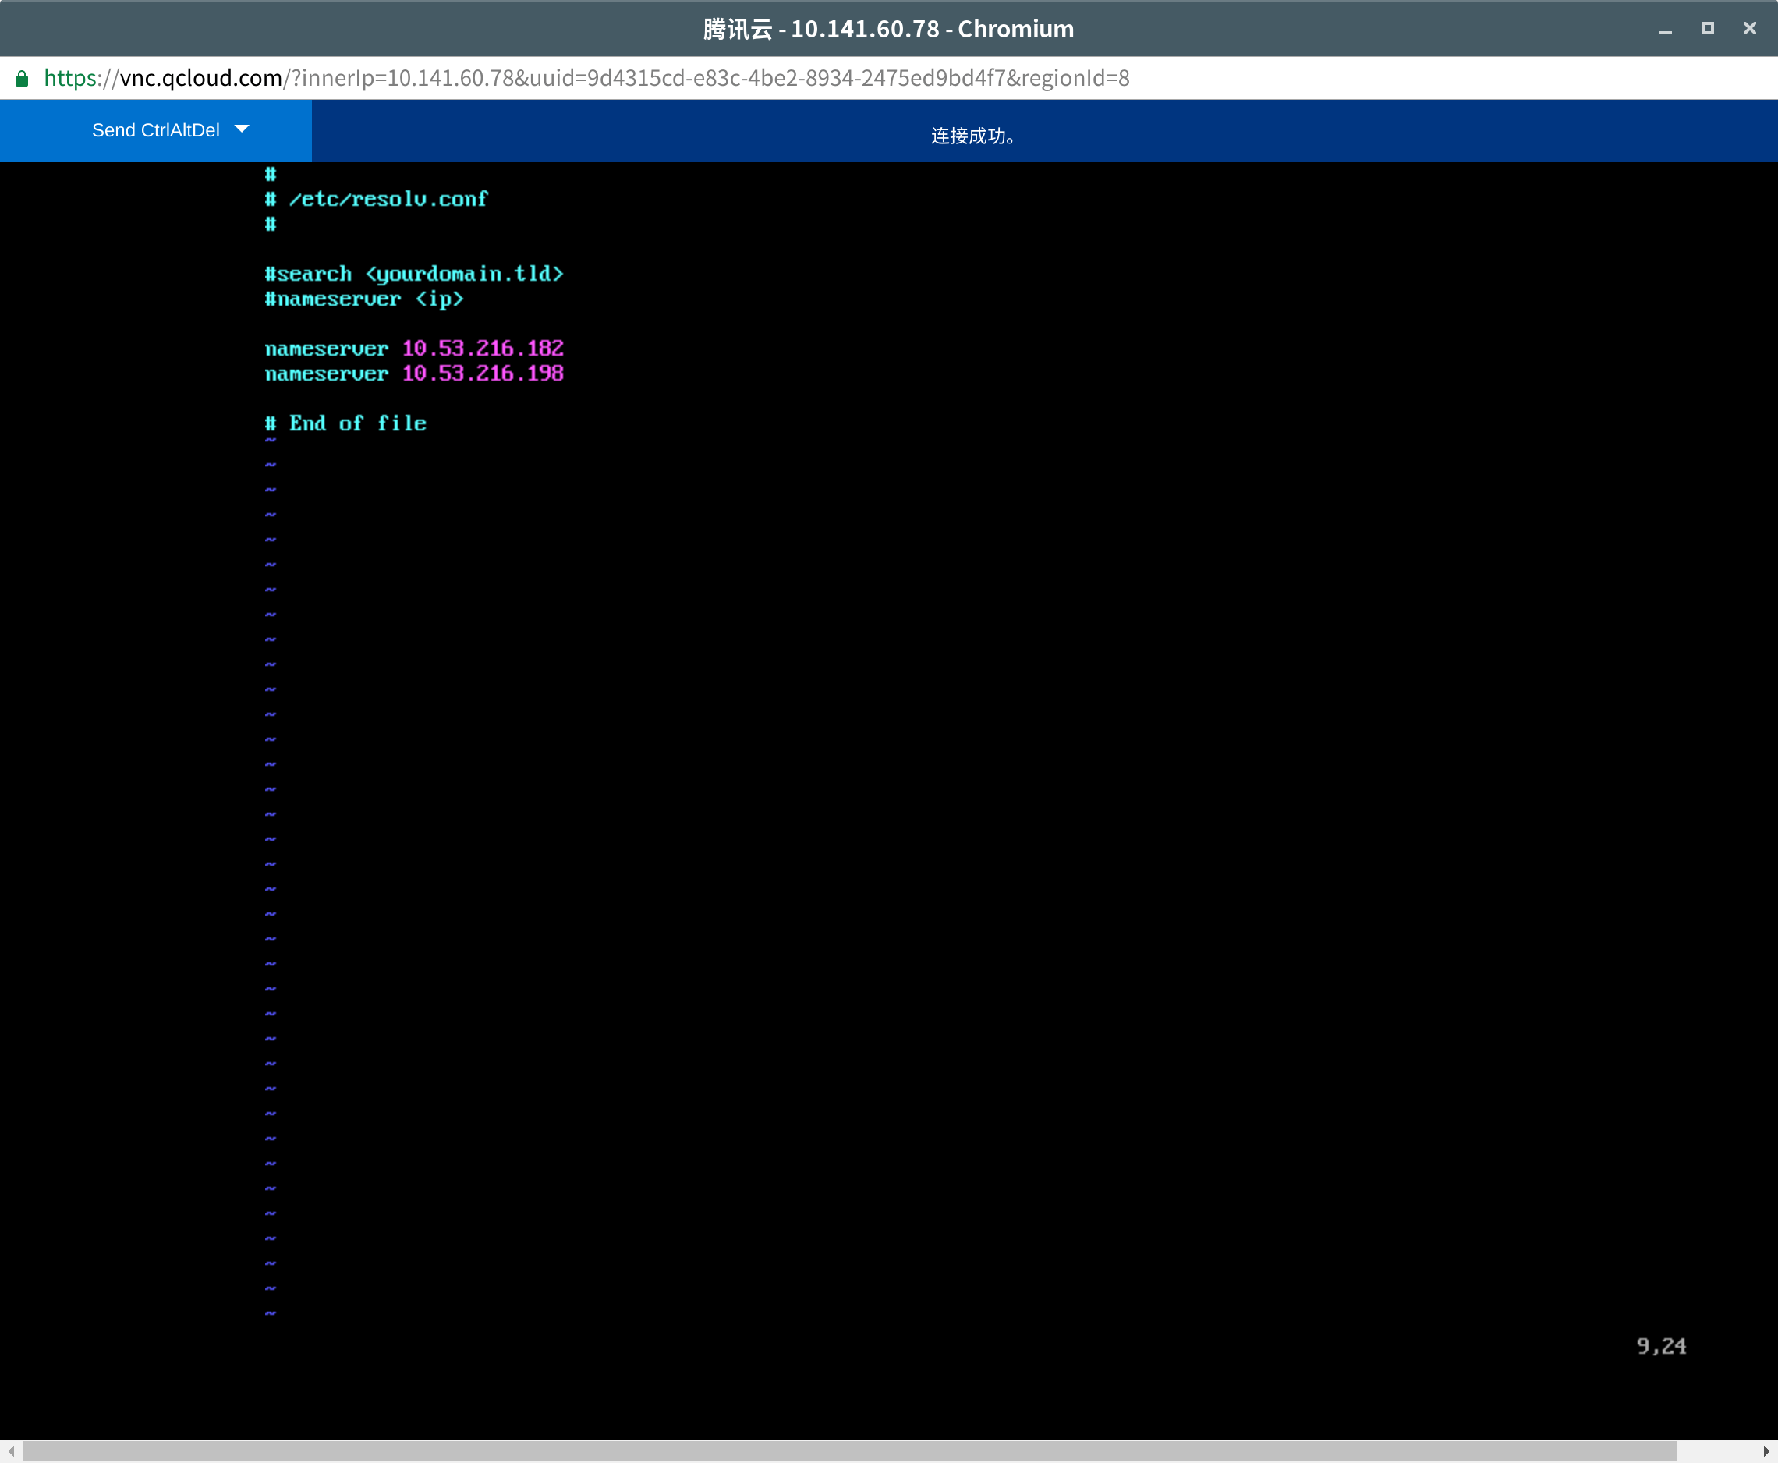1778x1463 pixels.
Task: Click the window title bar text
Action: click(888, 30)
